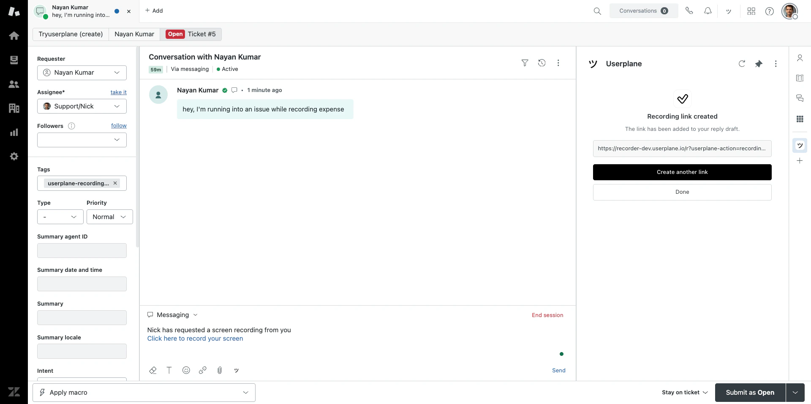Click the follow link

[119, 126]
